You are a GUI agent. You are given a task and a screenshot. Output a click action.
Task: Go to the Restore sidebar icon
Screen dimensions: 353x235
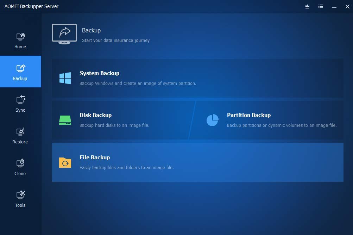pyautogui.click(x=20, y=132)
